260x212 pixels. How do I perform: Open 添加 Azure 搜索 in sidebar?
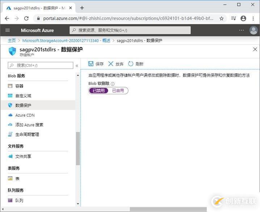click(x=38, y=125)
